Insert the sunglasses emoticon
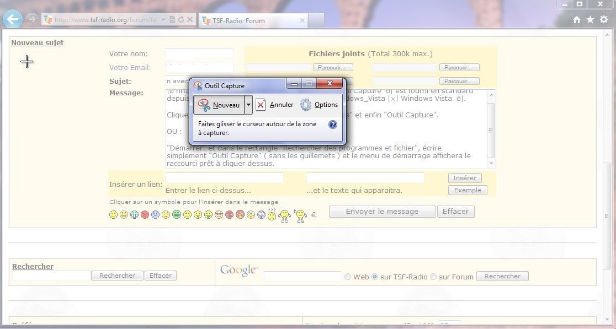Image resolution: width=616 pixels, height=329 pixels. 219,214
